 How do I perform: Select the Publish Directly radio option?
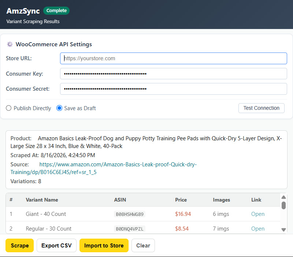[x=8, y=108]
